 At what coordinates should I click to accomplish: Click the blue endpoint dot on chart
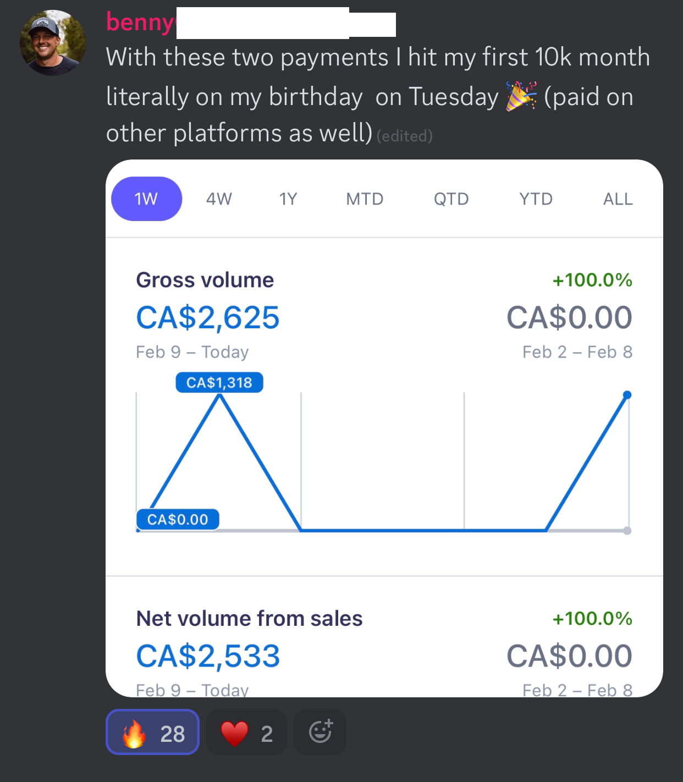[x=627, y=395]
